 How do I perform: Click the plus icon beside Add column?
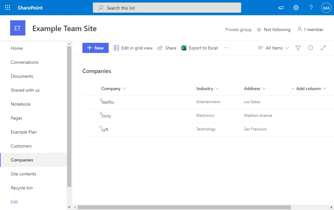pos(293,89)
